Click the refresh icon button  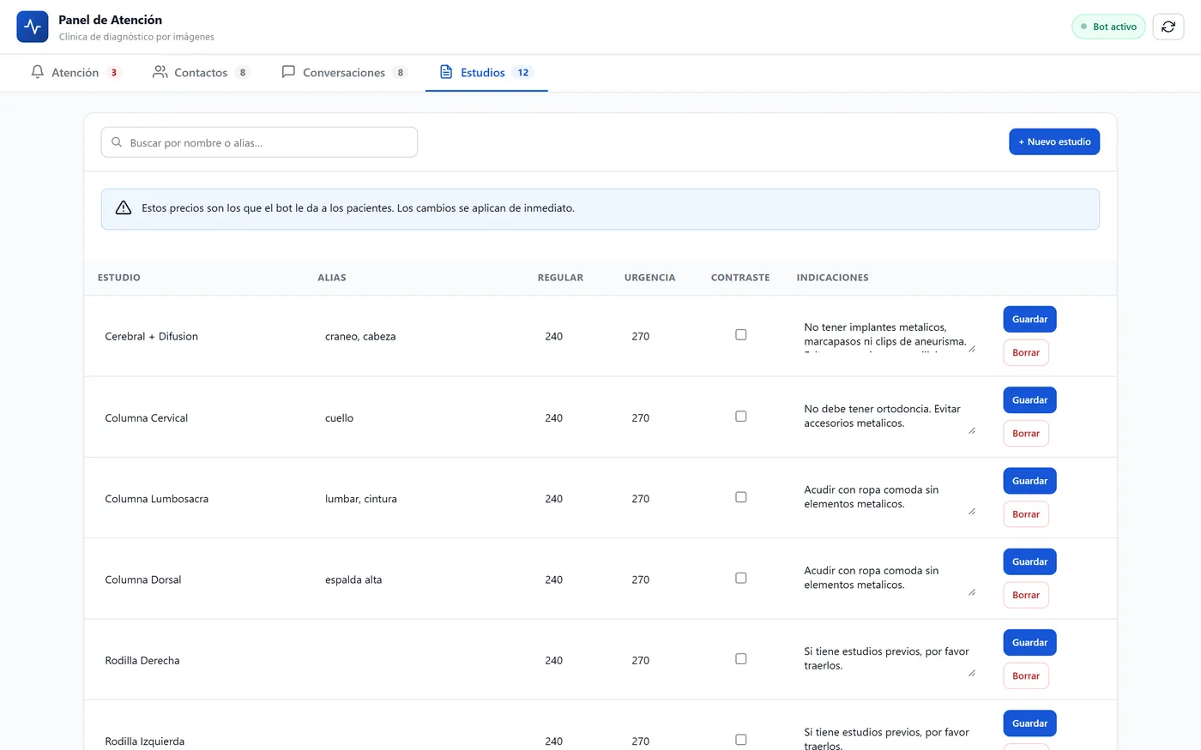[x=1168, y=27]
